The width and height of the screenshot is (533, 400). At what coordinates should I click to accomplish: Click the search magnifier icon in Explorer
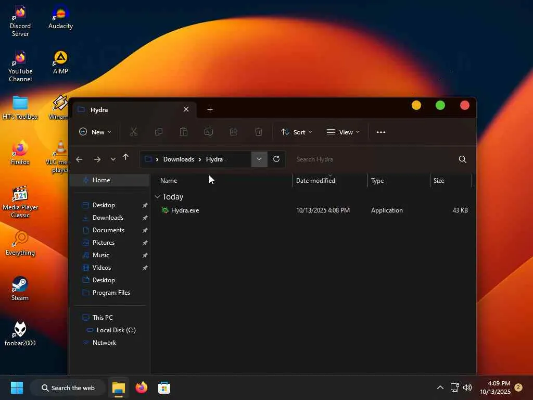pyautogui.click(x=462, y=159)
